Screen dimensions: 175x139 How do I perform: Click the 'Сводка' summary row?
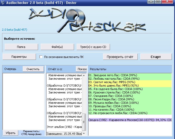(x=130, y=120)
